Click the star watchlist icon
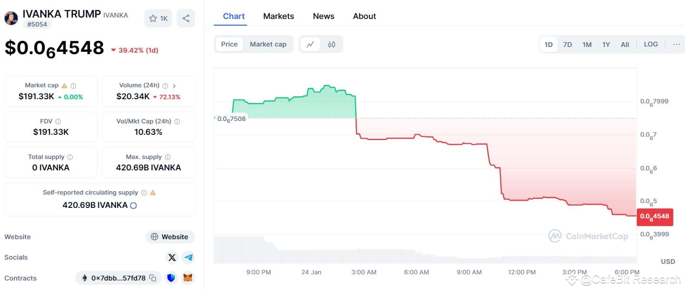The height and width of the screenshot is (290, 685). [153, 19]
